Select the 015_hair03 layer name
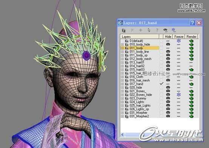The image size is (209, 148). 137,70
